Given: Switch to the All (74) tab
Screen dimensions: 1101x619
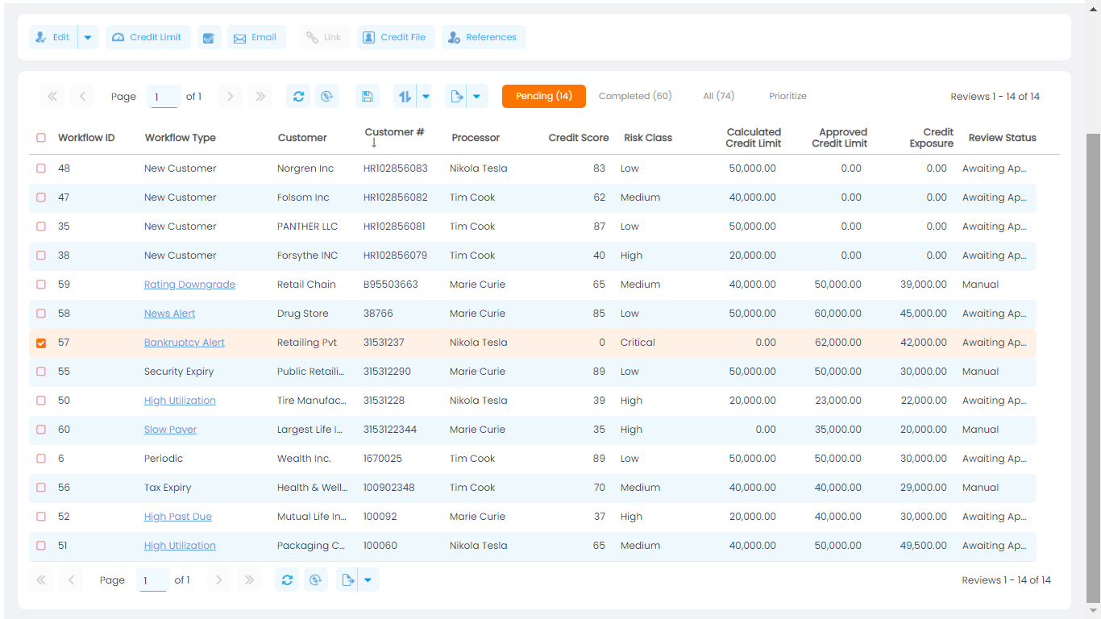Looking at the screenshot, I should (718, 96).
